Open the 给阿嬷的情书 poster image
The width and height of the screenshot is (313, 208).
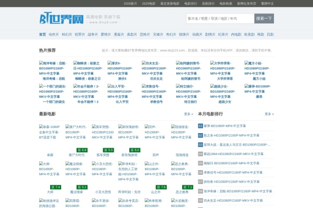pyautogui.click(x=188, y=68)
